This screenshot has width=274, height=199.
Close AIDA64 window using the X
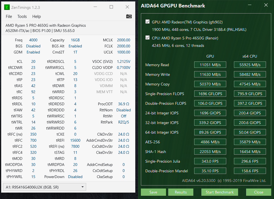tap(266, 5)
